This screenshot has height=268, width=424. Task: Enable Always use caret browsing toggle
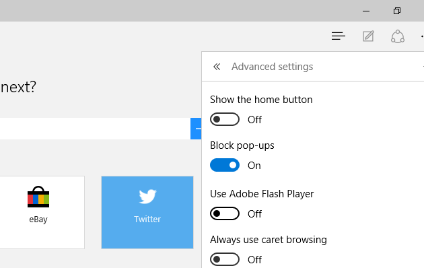225,259
